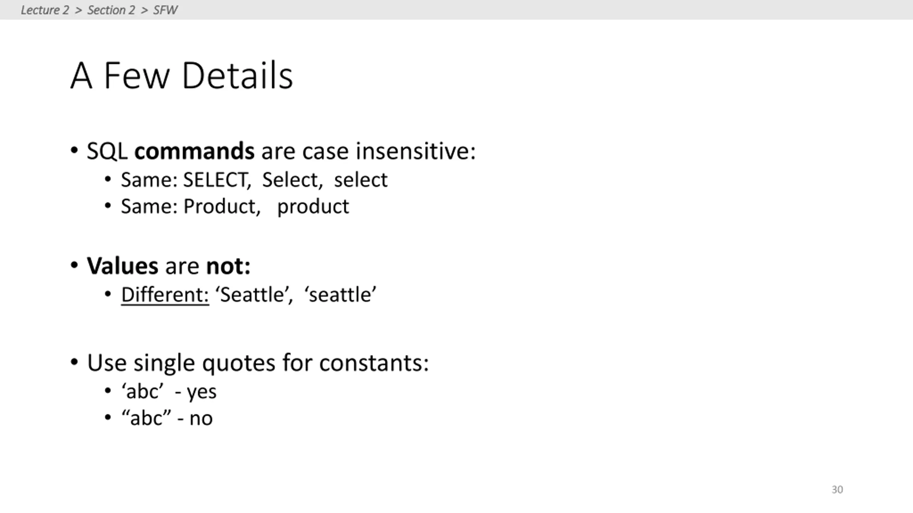
Task: Click the slide number 30
Action: click(837, 490)
